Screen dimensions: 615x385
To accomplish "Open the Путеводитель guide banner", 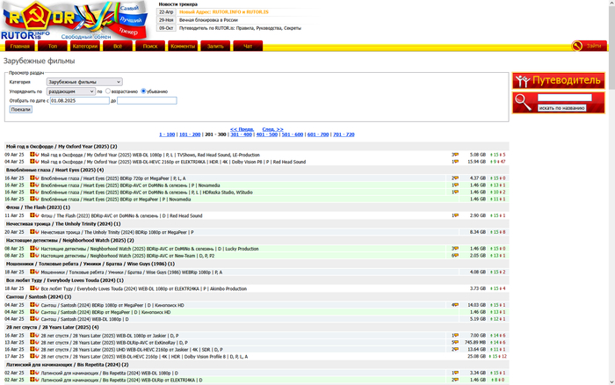I will tap(559, 81).
